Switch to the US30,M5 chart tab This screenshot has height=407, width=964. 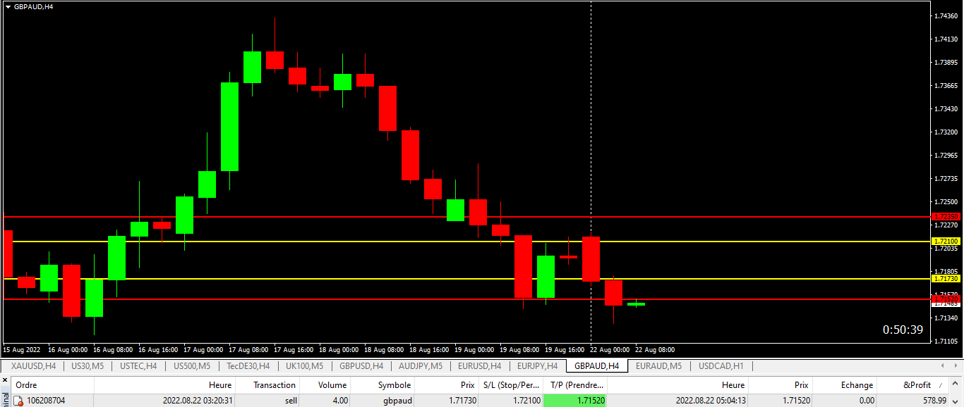click(88, 366)
